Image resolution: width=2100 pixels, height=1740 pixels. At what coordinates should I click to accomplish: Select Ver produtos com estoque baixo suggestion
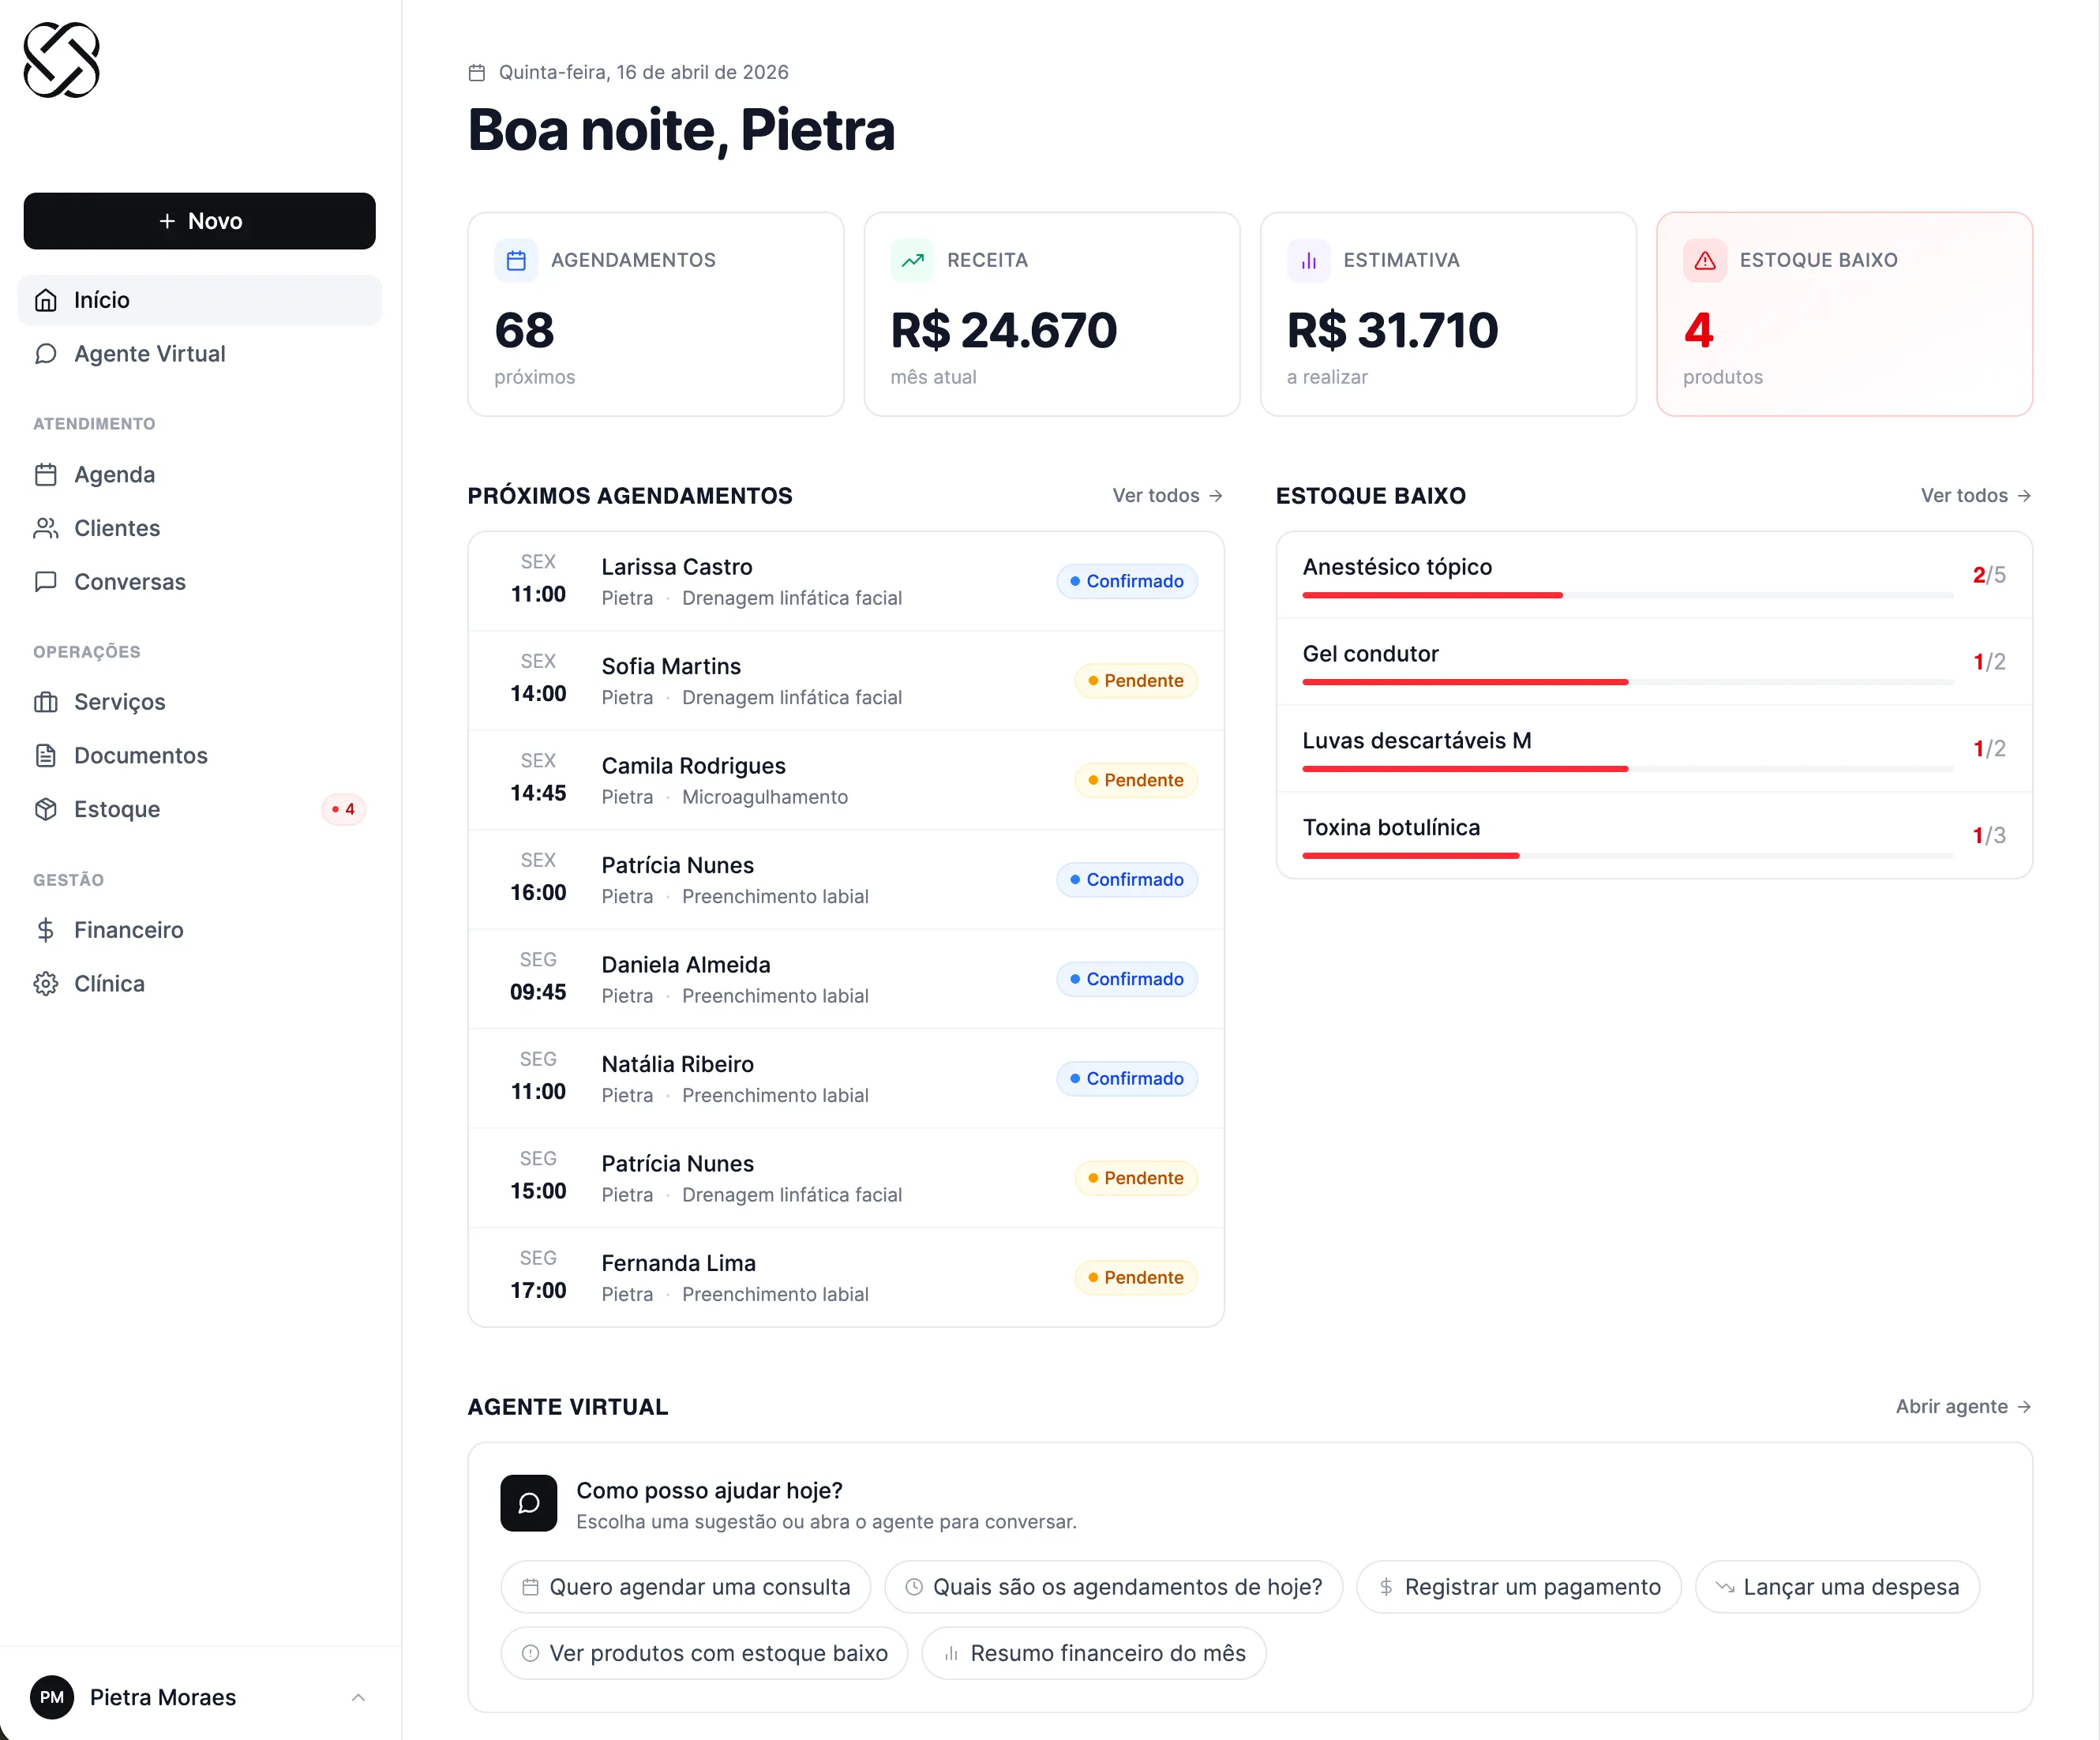(704, 1653)
